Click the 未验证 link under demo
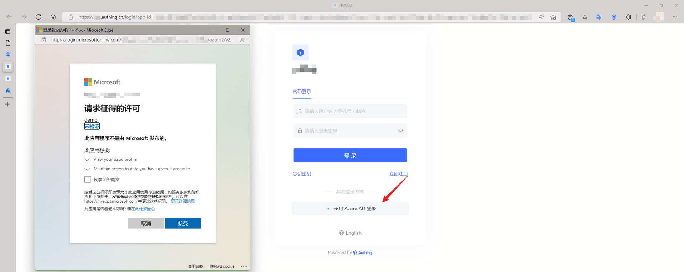The image size is (684, 272). (x=92, y=126)
